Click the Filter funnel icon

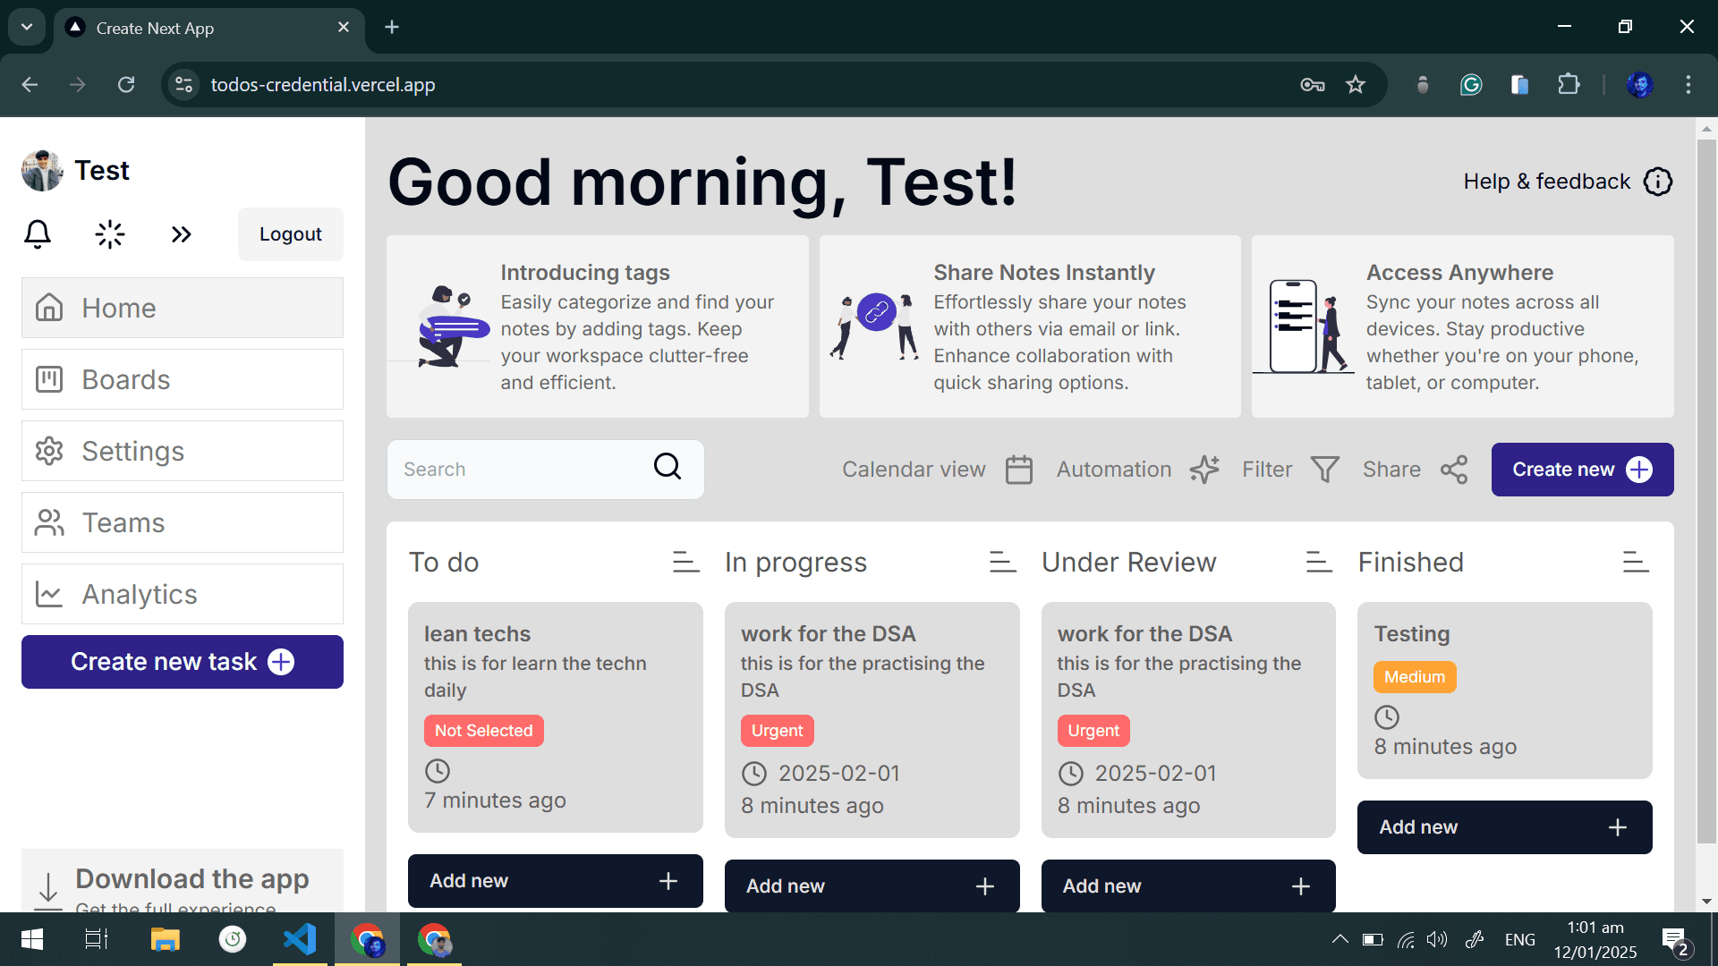1326,469
